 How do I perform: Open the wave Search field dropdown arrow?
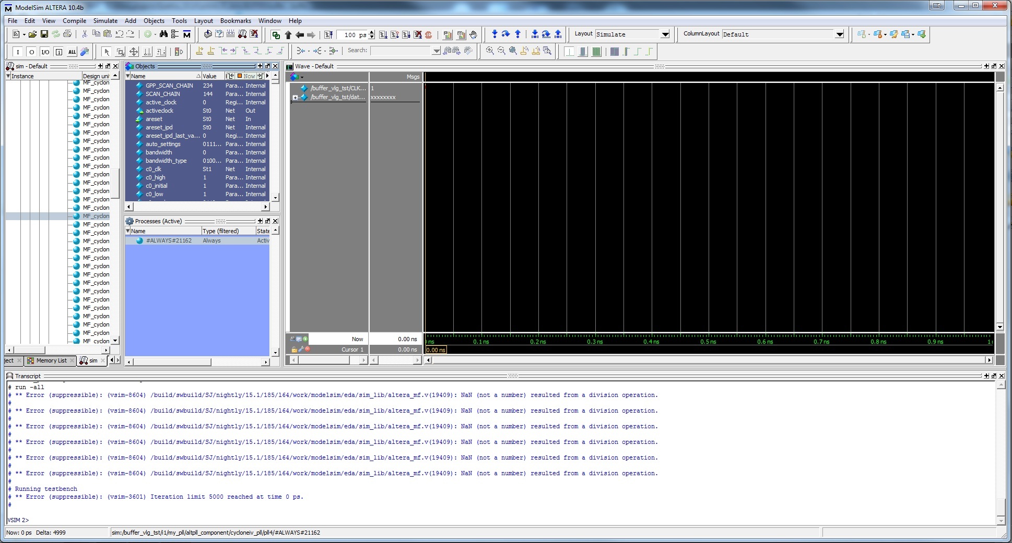436,51
